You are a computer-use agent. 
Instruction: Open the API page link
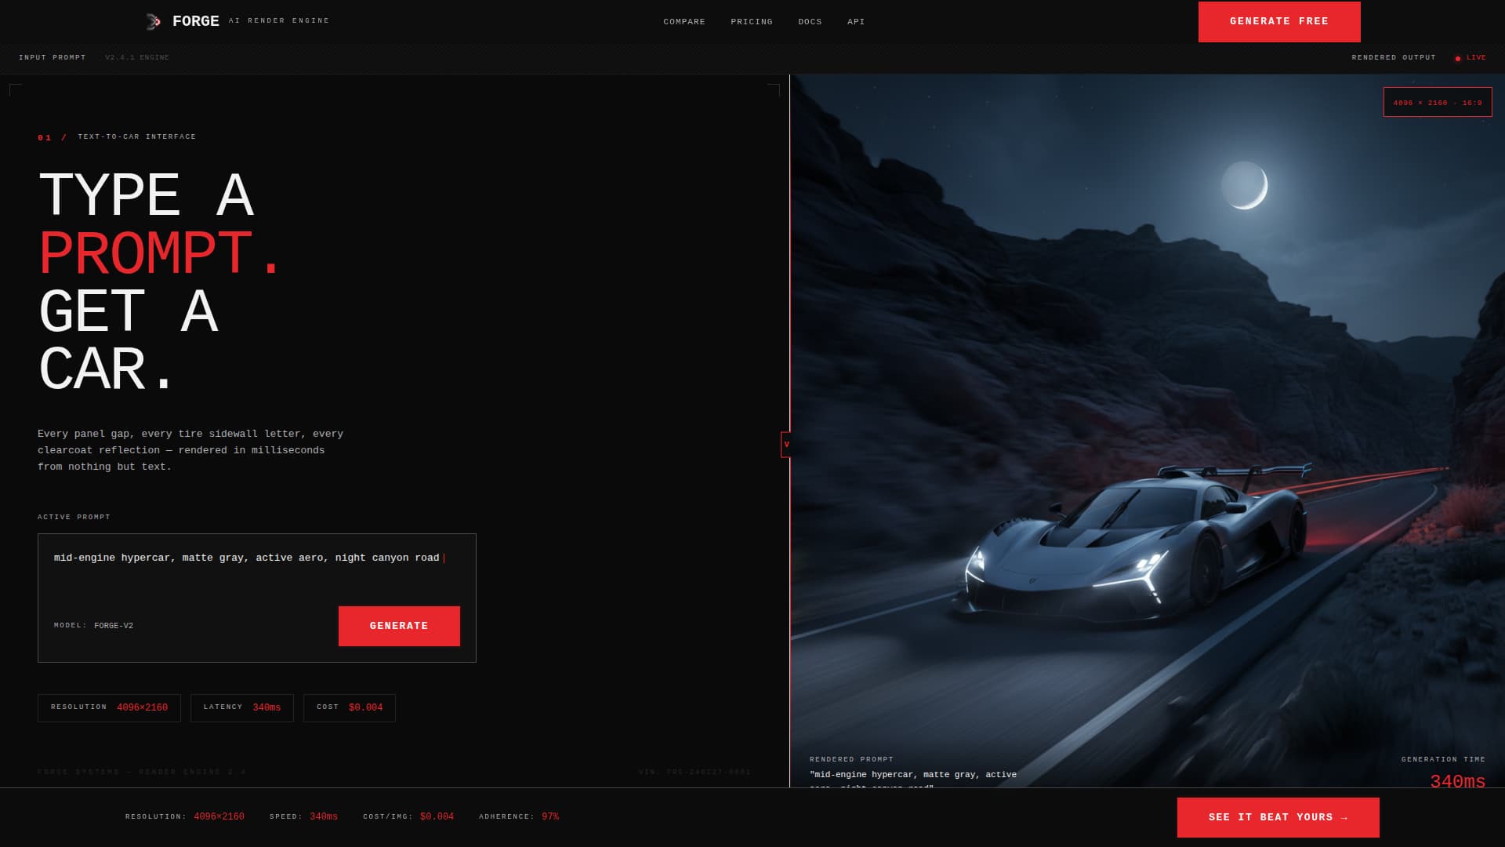tap(854, 21)
